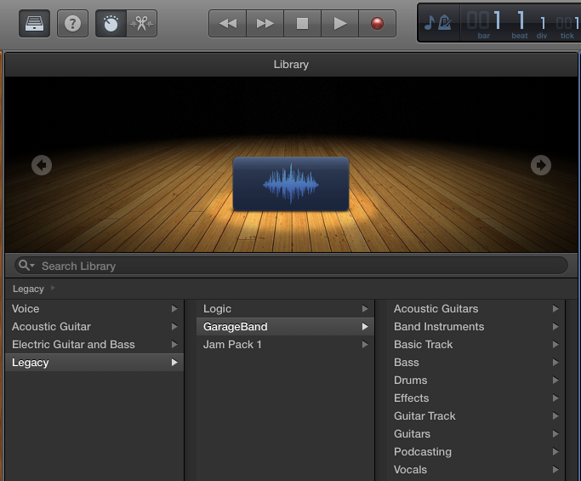Image resolution: width=581 pixels, height=481 pixels.
Task: Click the audio waveform patch thumbnail
Action: (291, 184)
